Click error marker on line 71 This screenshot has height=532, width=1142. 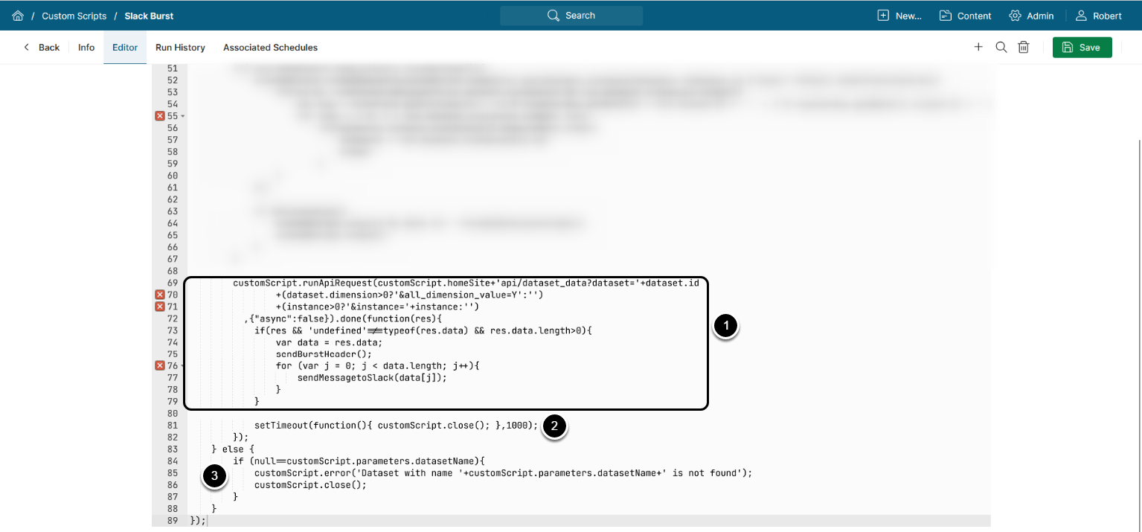pos(159,307)
